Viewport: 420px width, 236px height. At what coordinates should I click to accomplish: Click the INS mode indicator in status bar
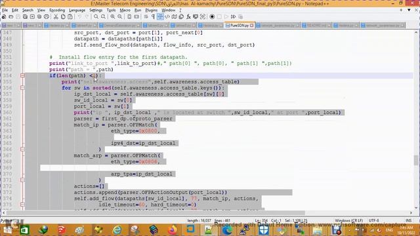click(x=409, y=220)
